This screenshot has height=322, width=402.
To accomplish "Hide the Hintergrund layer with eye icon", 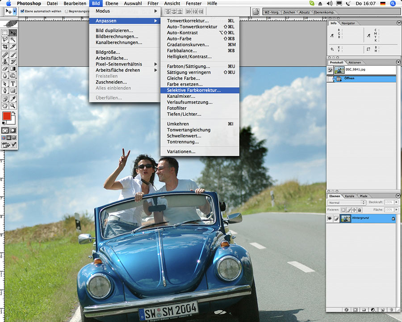I will (330, 219).
